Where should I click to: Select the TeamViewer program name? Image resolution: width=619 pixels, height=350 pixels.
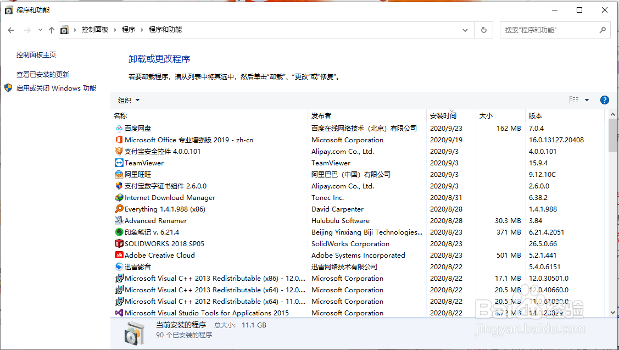[x=144, y=163]
